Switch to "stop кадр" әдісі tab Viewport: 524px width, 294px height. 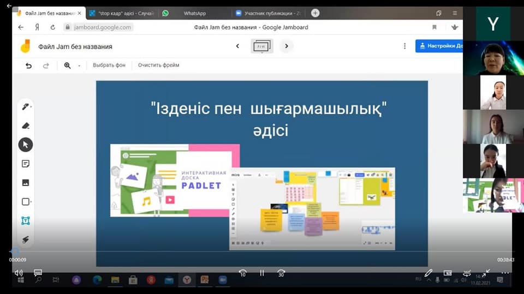coord(121,13)
